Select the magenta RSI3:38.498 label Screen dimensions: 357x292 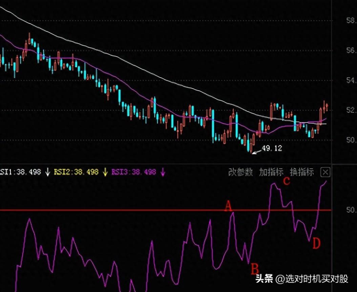click(x=134, y=172)
